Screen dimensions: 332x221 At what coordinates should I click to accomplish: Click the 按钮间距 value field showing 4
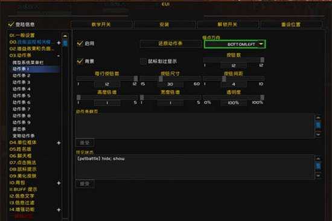click(x=234, y=85)
